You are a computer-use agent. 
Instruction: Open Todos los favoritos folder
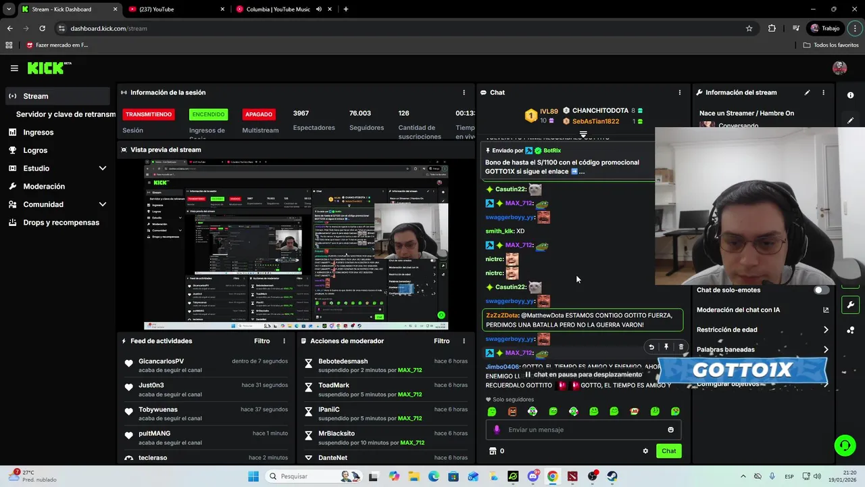point(831,45)
